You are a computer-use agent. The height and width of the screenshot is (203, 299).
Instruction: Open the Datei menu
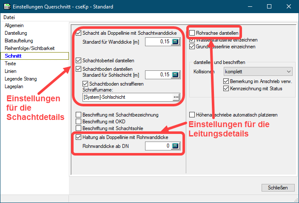click(9, 17)
